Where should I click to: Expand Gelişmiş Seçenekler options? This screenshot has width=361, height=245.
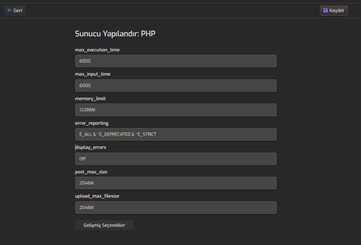tap(104, 225)
